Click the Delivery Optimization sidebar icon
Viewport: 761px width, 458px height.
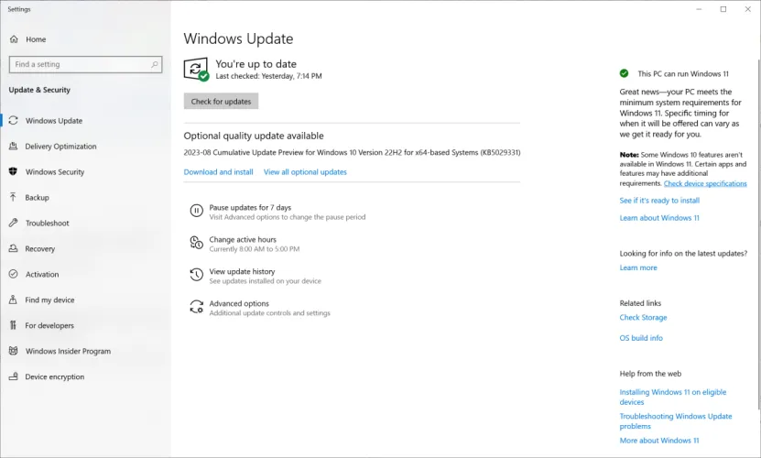pyautogui.click(x=14, y=147)
